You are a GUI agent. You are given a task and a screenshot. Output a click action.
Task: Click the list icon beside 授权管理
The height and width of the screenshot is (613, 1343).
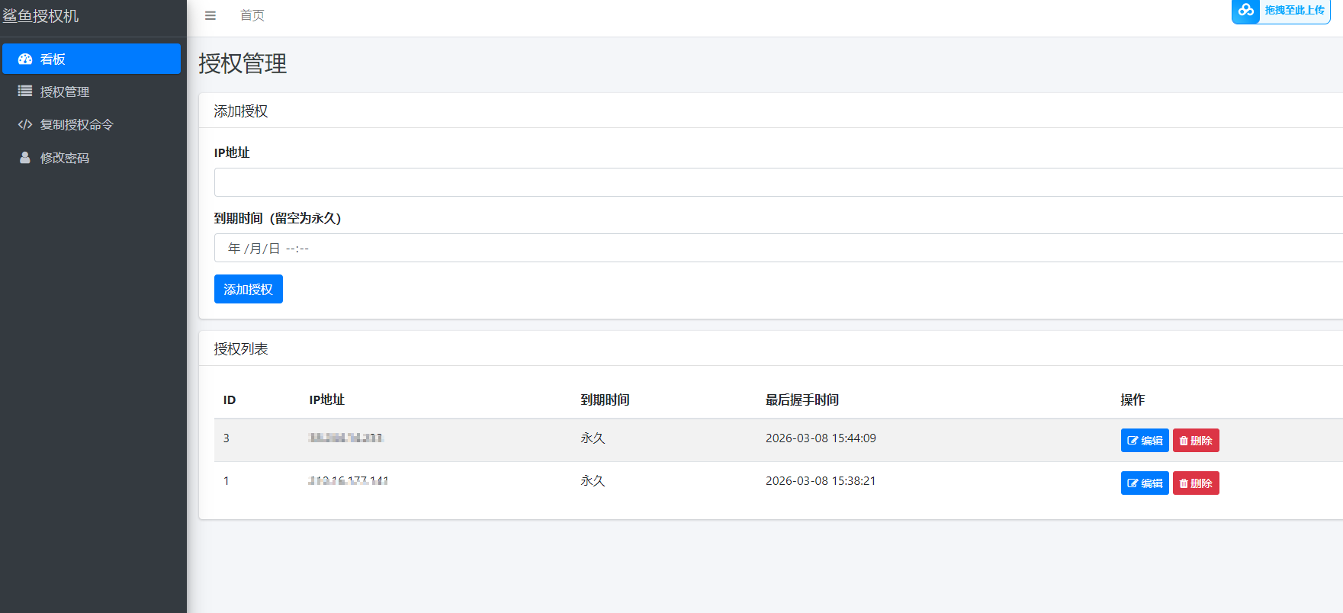(x=25, y=91)
